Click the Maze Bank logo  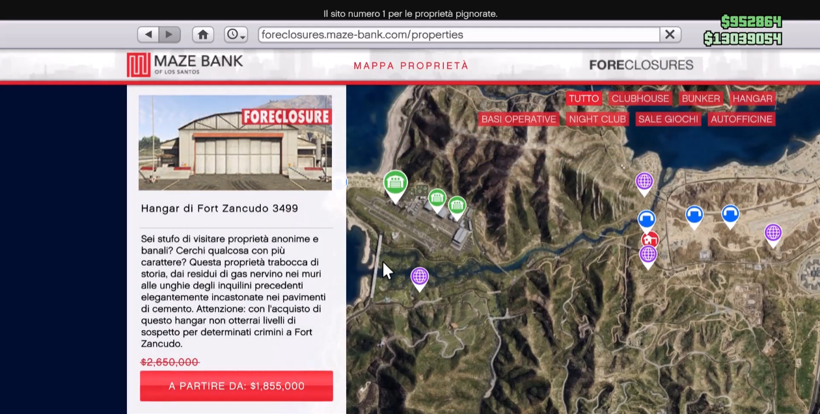click(185, 64)
